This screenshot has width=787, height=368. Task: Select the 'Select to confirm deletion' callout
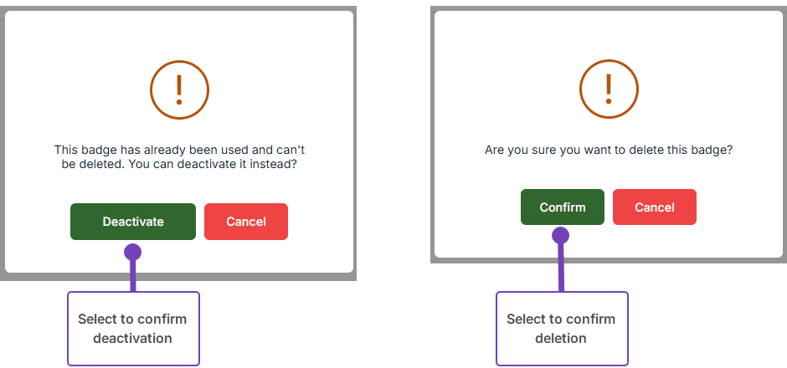(561, 329)
